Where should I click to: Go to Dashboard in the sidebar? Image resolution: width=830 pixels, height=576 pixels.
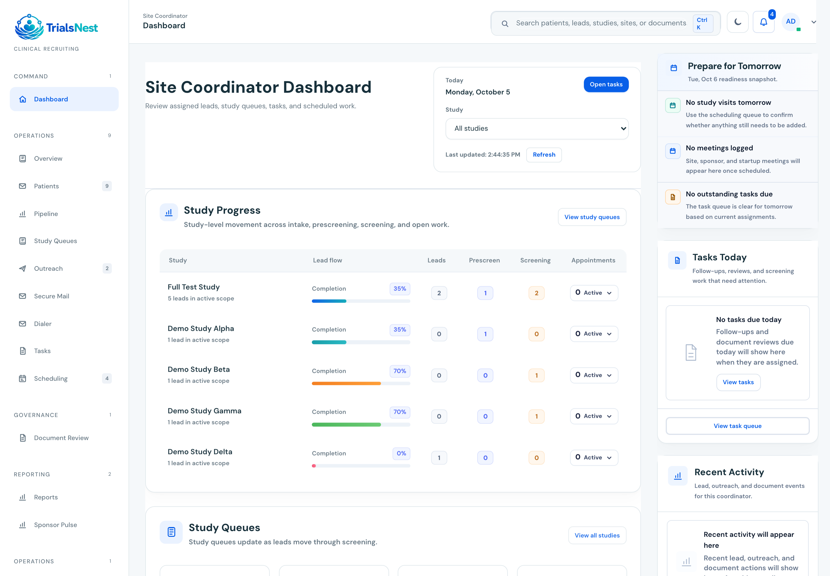click(64, 99)
